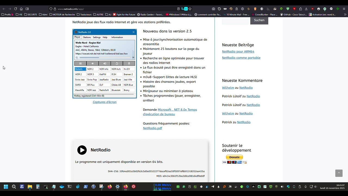Open the Admi bookmark folder
The height and width of the screenshot is (196, 348).
(43, 14)
